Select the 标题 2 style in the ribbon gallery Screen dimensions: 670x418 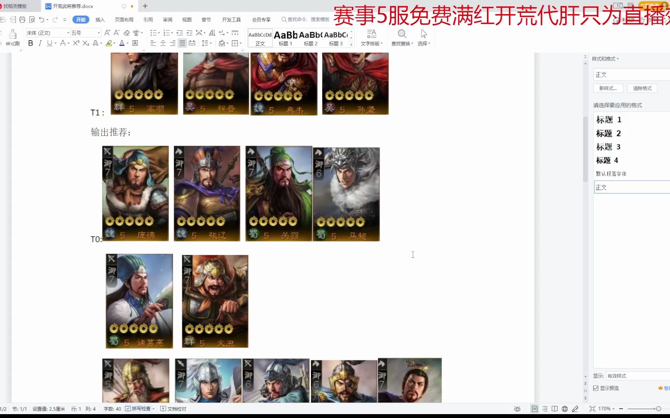311,38
